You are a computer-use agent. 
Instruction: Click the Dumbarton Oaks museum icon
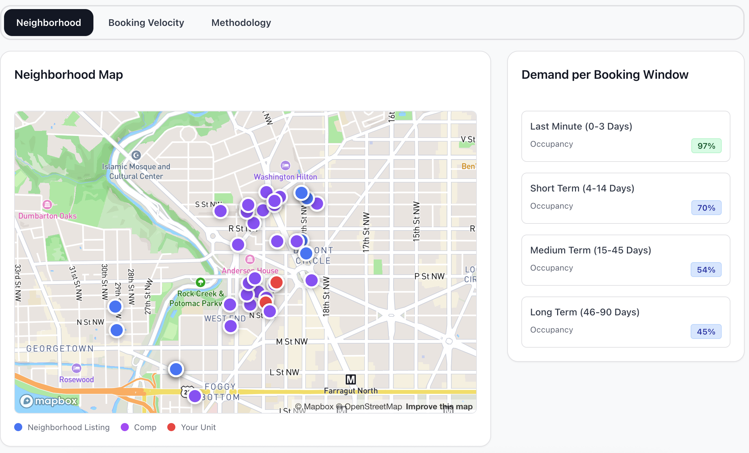point(47,204)
